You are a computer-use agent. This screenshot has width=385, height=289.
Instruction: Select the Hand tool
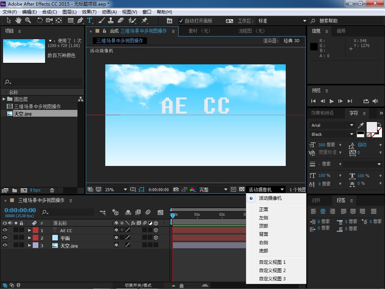18,21
